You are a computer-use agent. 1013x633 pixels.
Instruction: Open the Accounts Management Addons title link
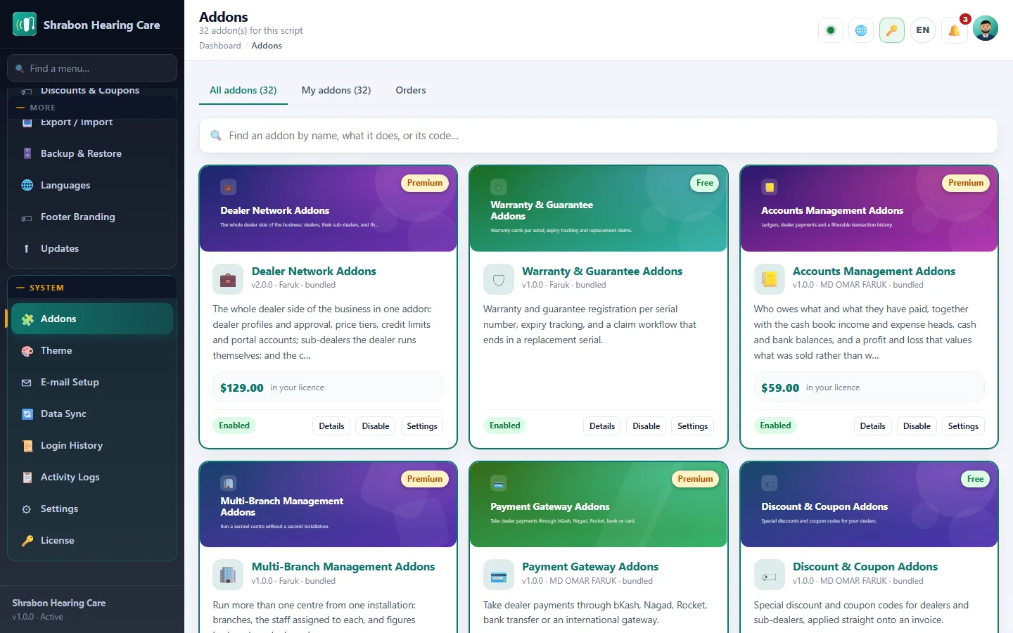[874, 271]
